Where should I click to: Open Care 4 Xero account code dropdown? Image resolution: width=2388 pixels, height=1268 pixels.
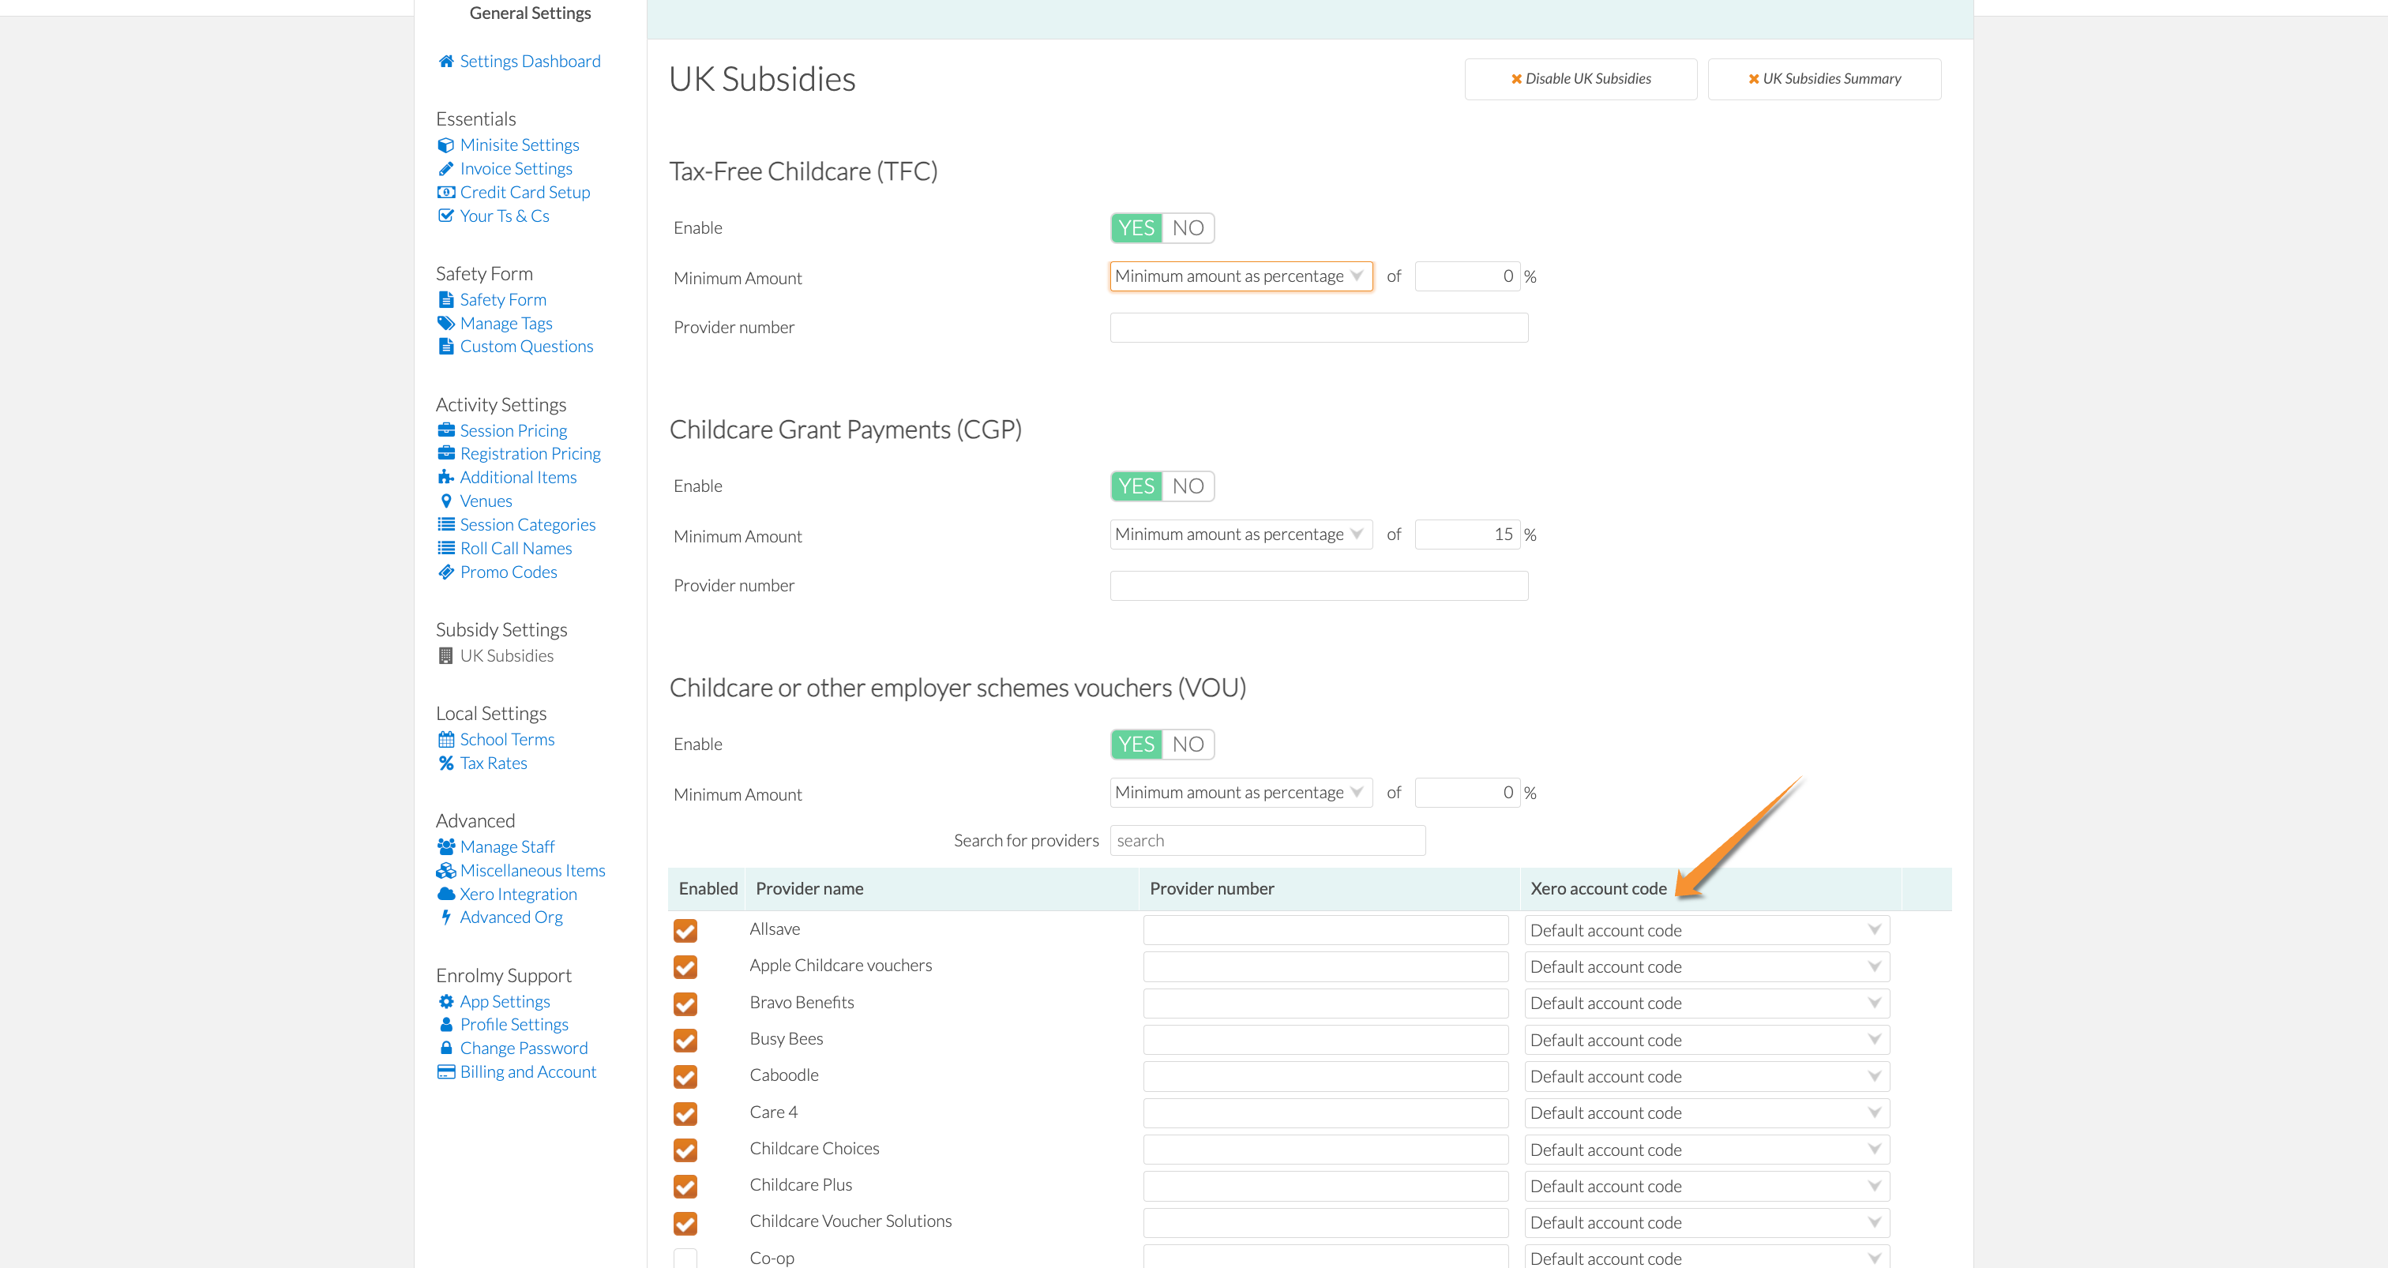[x=1706, y=1112]
